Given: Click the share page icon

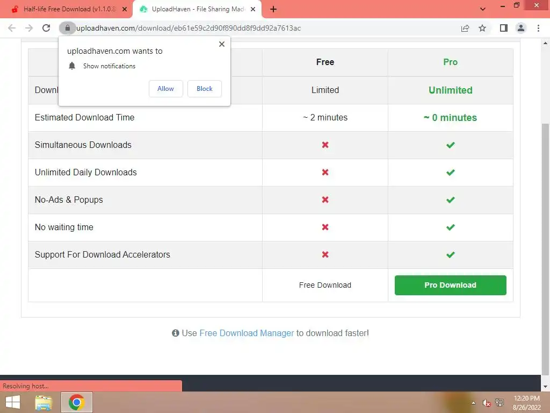Looking at the screenshot, I should [x=465, y=28].
